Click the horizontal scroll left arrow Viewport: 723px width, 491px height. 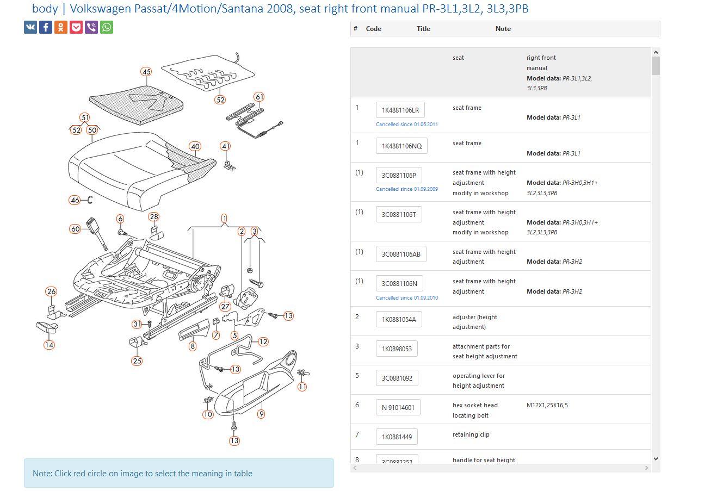355,468
